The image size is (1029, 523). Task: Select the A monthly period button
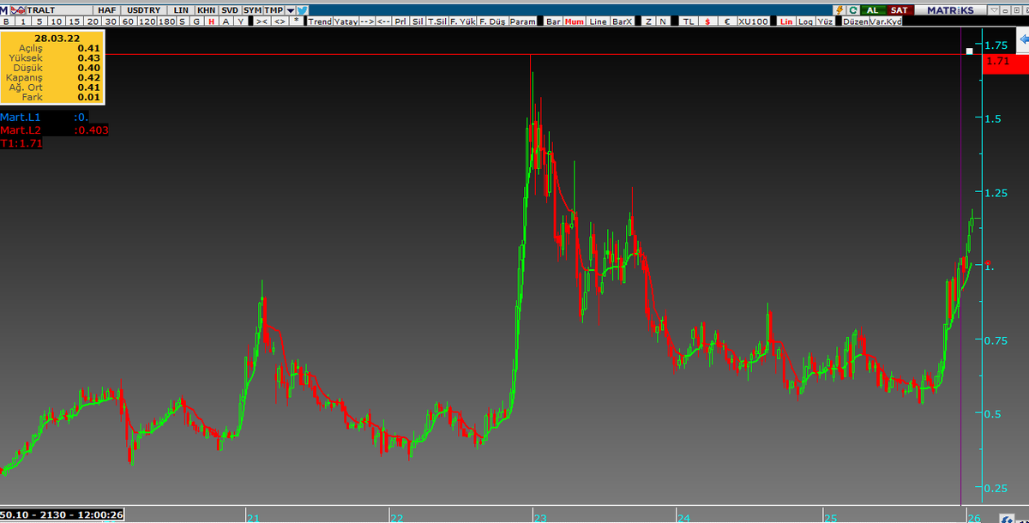click(226, 21)
